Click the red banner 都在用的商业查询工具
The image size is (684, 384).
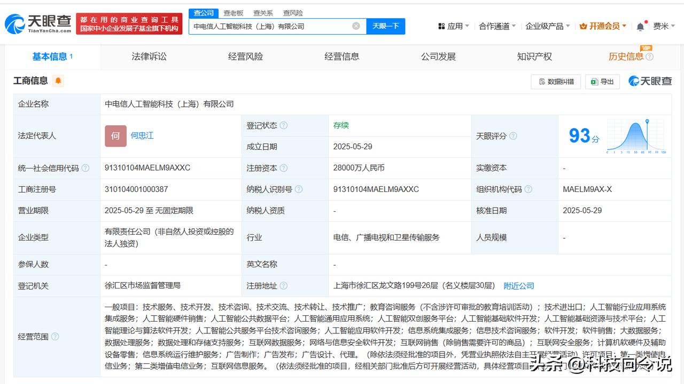coord(129,24)
